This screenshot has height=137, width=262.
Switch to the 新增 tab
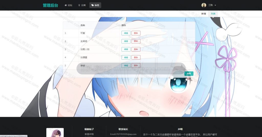coord(203,14)
